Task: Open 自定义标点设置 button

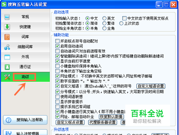Action: click(x=70, y=122)
